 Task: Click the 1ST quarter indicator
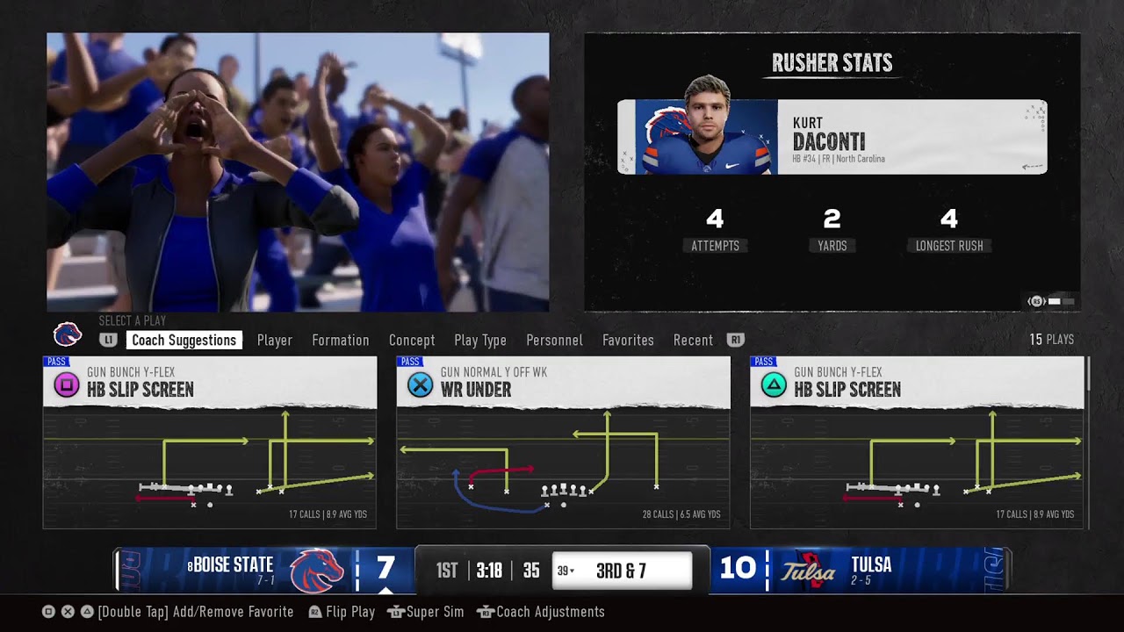coord(447,571)
